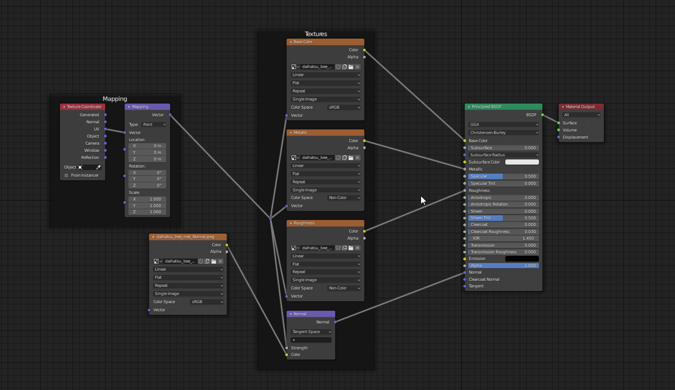675x390 pixels.
Task: Open Metallic node Repeat extension dropdown
Action: pyautogui.click(x=326, y=182)
